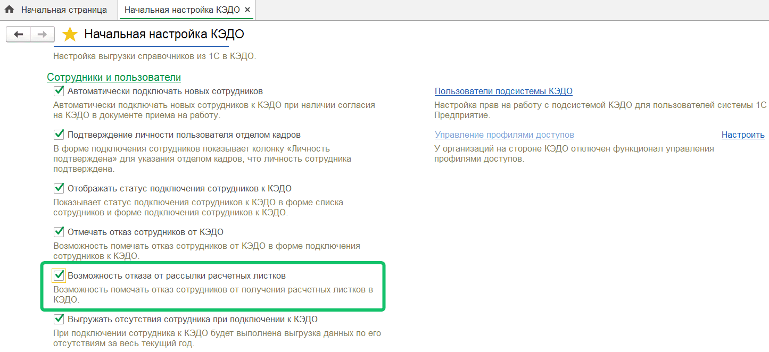
Task: Click description starting 'Автоматически подключать новых сотрудников к КЭДО при'
Action: tap(214, 110)
